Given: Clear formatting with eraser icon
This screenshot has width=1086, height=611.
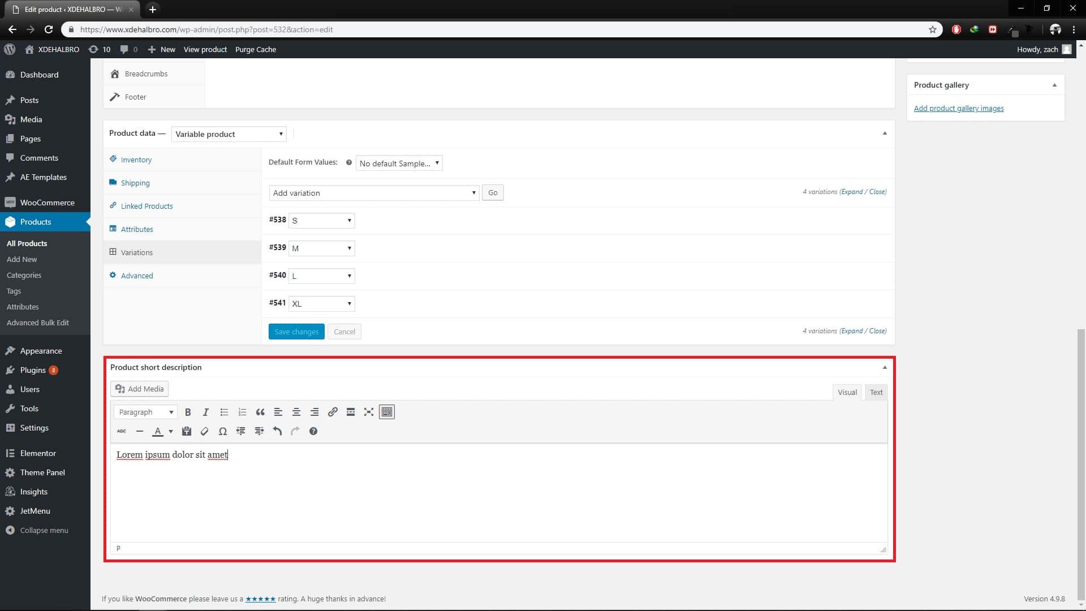Looking at the screenshot, I should point(205,431).
